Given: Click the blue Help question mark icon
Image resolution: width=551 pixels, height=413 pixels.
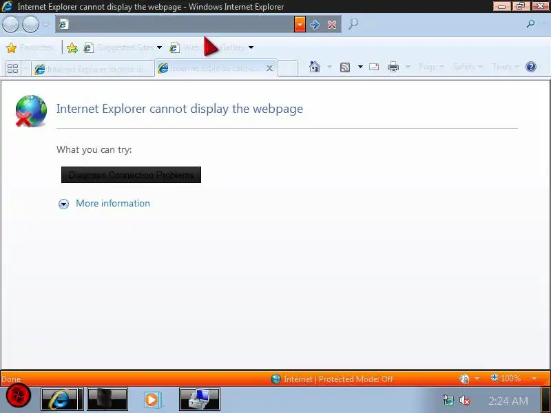Looking at the screenshot, I should [x=530, y=67].
